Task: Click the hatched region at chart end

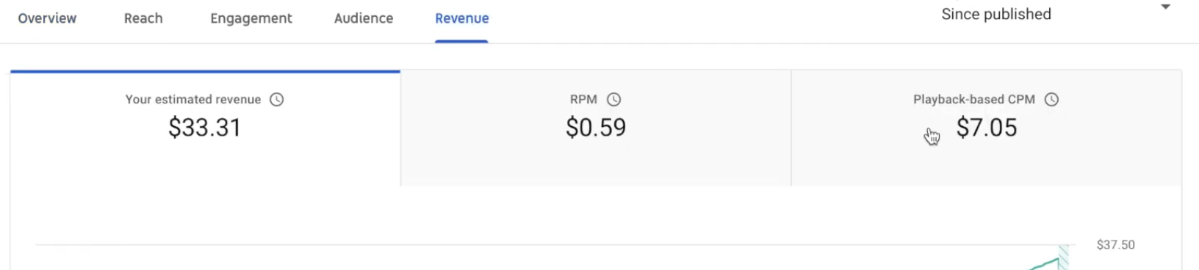Action: [x=1063, y=258]
